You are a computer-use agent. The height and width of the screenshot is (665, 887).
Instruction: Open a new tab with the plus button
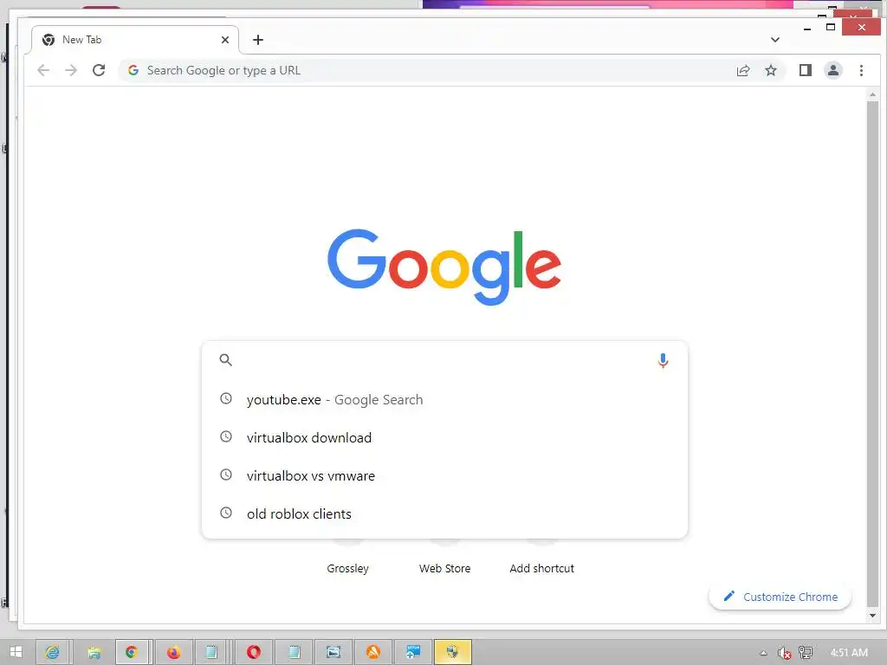point(258,40)
